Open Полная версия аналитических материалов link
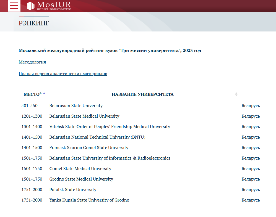Viewport: 276px width, 217px height. tap(63, 74)
